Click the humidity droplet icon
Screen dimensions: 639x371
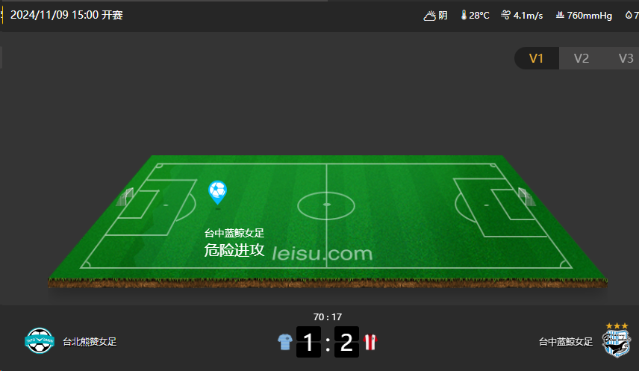[x=629, y=15]
